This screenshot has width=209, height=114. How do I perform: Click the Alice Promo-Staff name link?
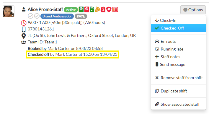[45, 9]
